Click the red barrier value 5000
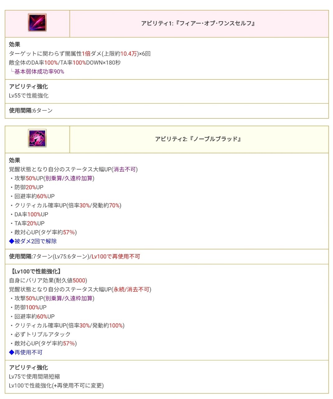 [x=79, y=280]
